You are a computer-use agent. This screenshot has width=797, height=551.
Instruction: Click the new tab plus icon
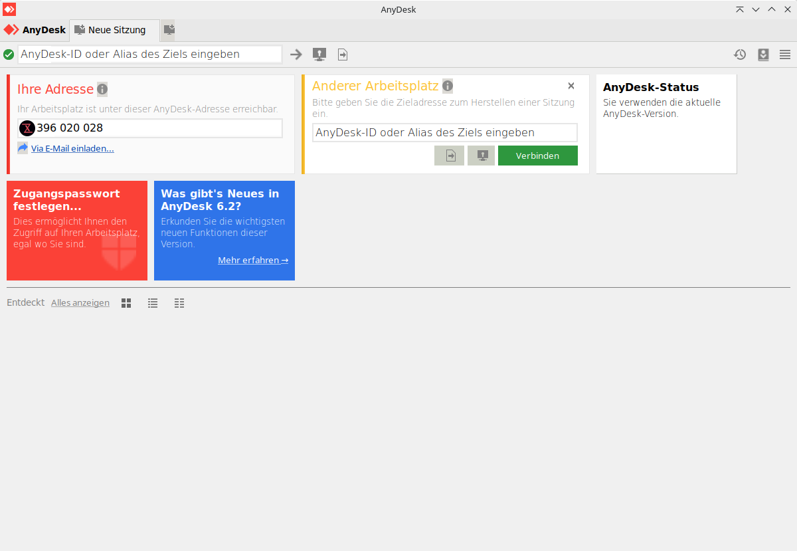[x=169, y=30]
